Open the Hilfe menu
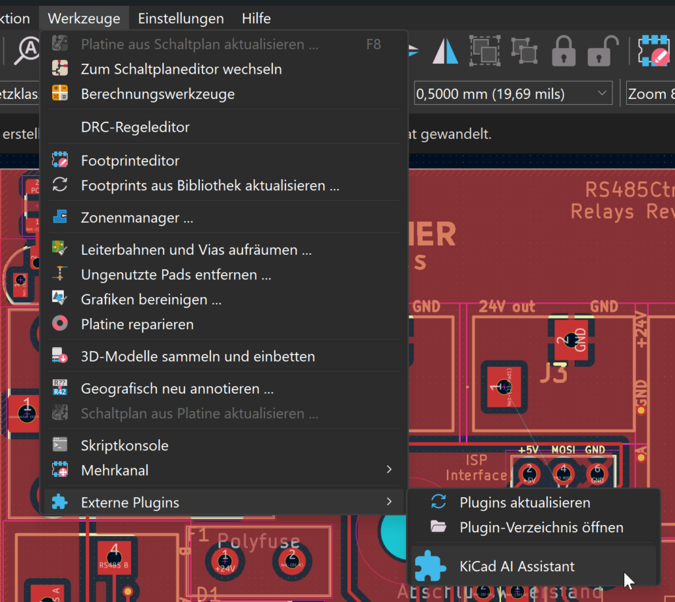 coord(256,18)
